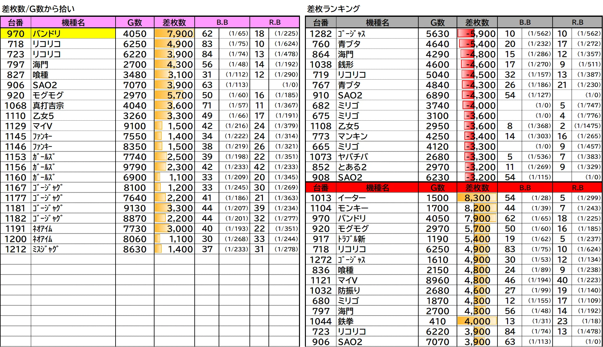Select G数 value 8630
The height and width of the screenshot is (347, 603).
pyautogui.click(x=135, y=249)
